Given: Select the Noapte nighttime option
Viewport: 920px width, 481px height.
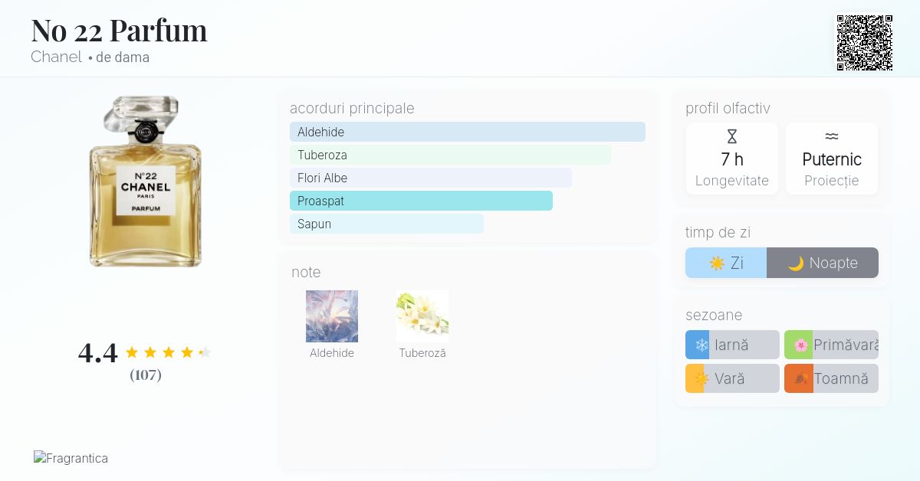Looking at the screenshot, I should (823, 263).
